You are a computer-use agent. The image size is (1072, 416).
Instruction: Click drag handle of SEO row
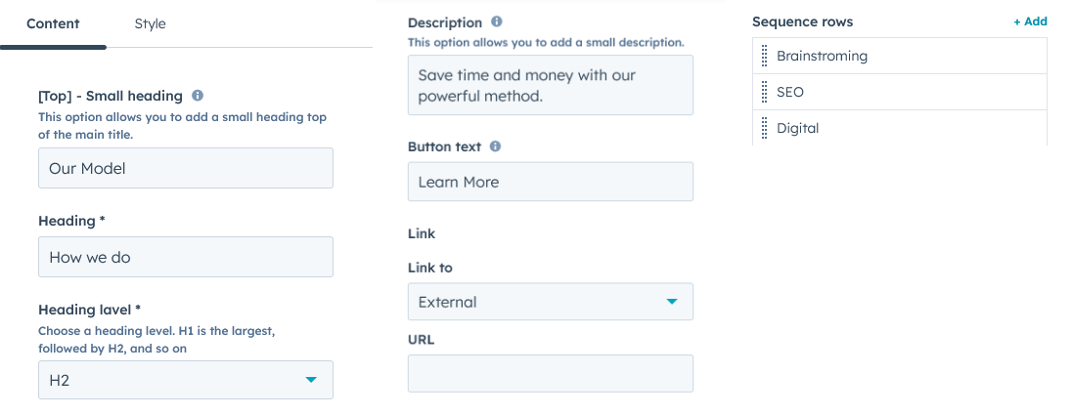coord(764,93)
